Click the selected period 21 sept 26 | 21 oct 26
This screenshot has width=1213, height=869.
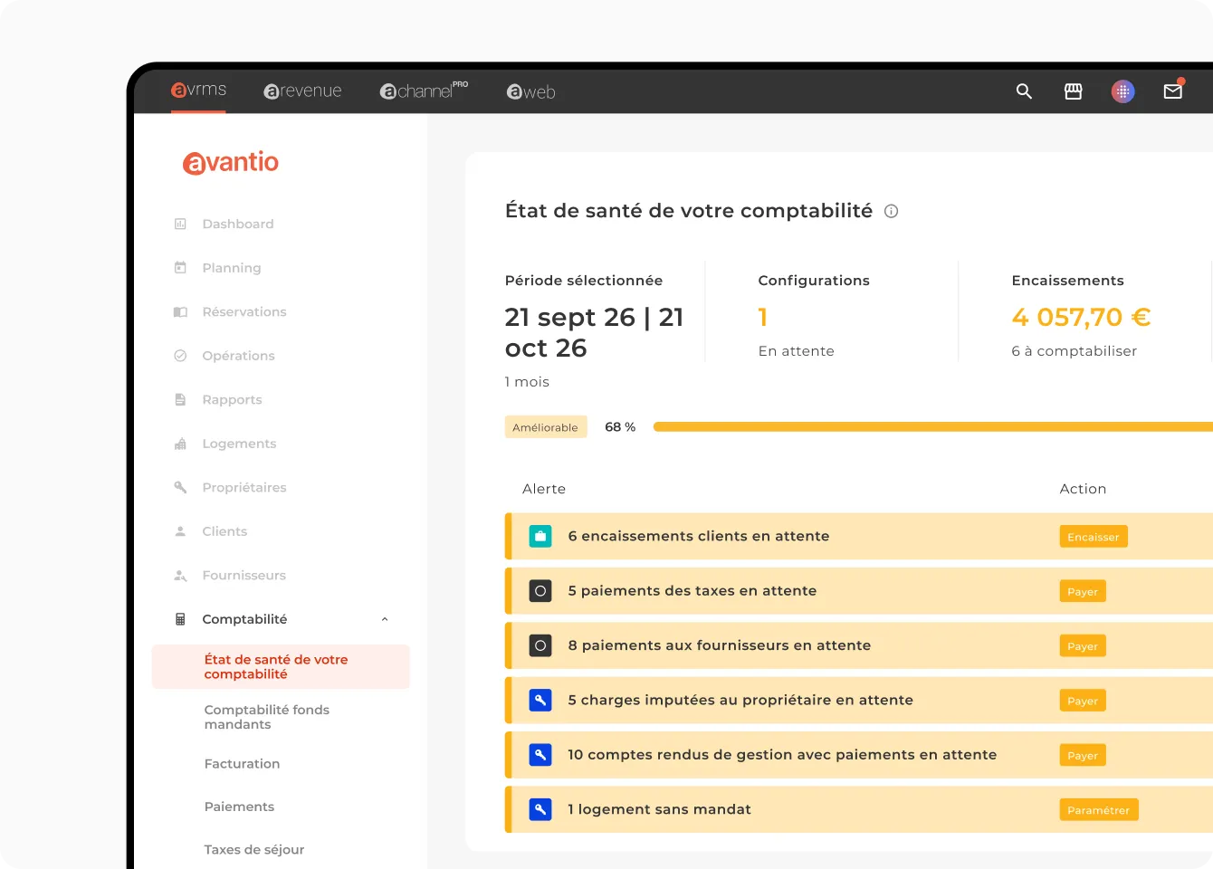[x=594, y=332]
